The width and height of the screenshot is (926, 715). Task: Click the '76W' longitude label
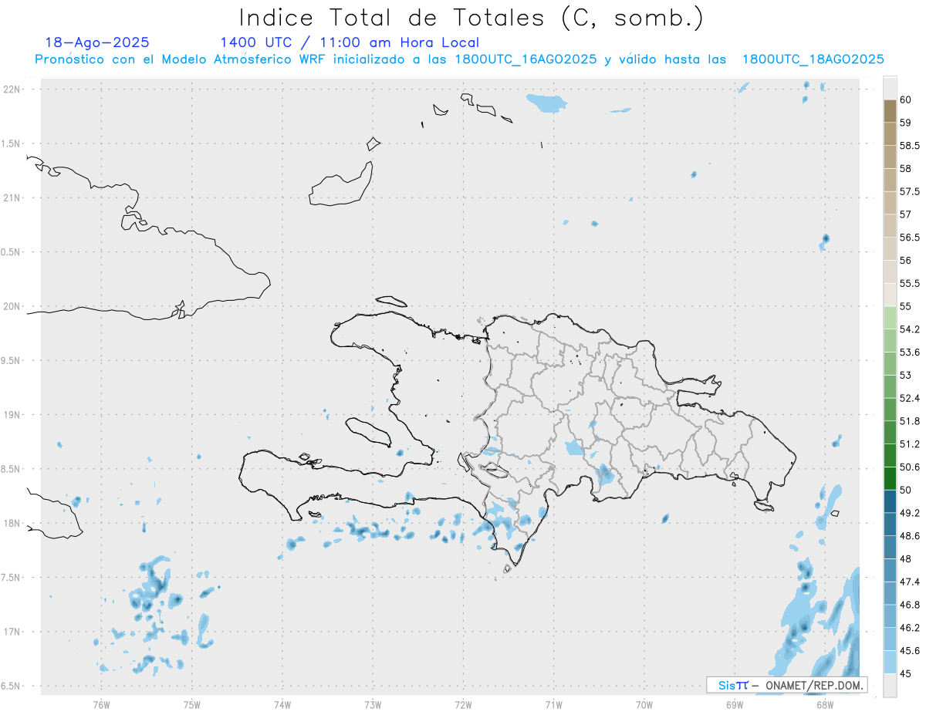click(101, 704)
